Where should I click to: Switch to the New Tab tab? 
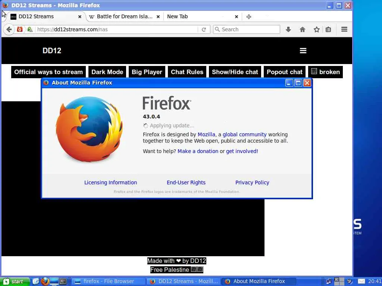click(203, 16)
